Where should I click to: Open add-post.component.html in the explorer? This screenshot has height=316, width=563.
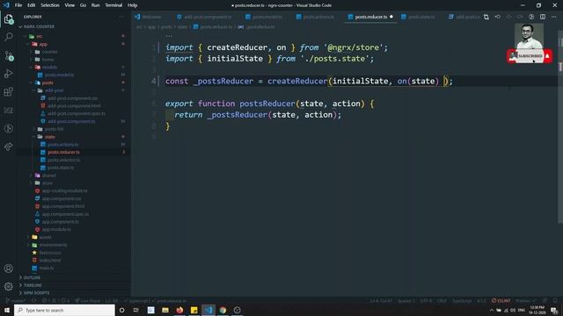coord(74,106)
